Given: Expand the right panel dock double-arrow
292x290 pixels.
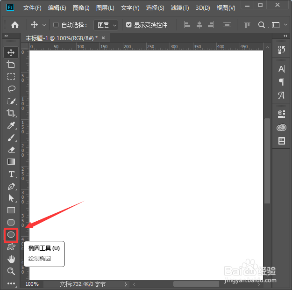Looking at the screenshot, I should tap(285, 36).
